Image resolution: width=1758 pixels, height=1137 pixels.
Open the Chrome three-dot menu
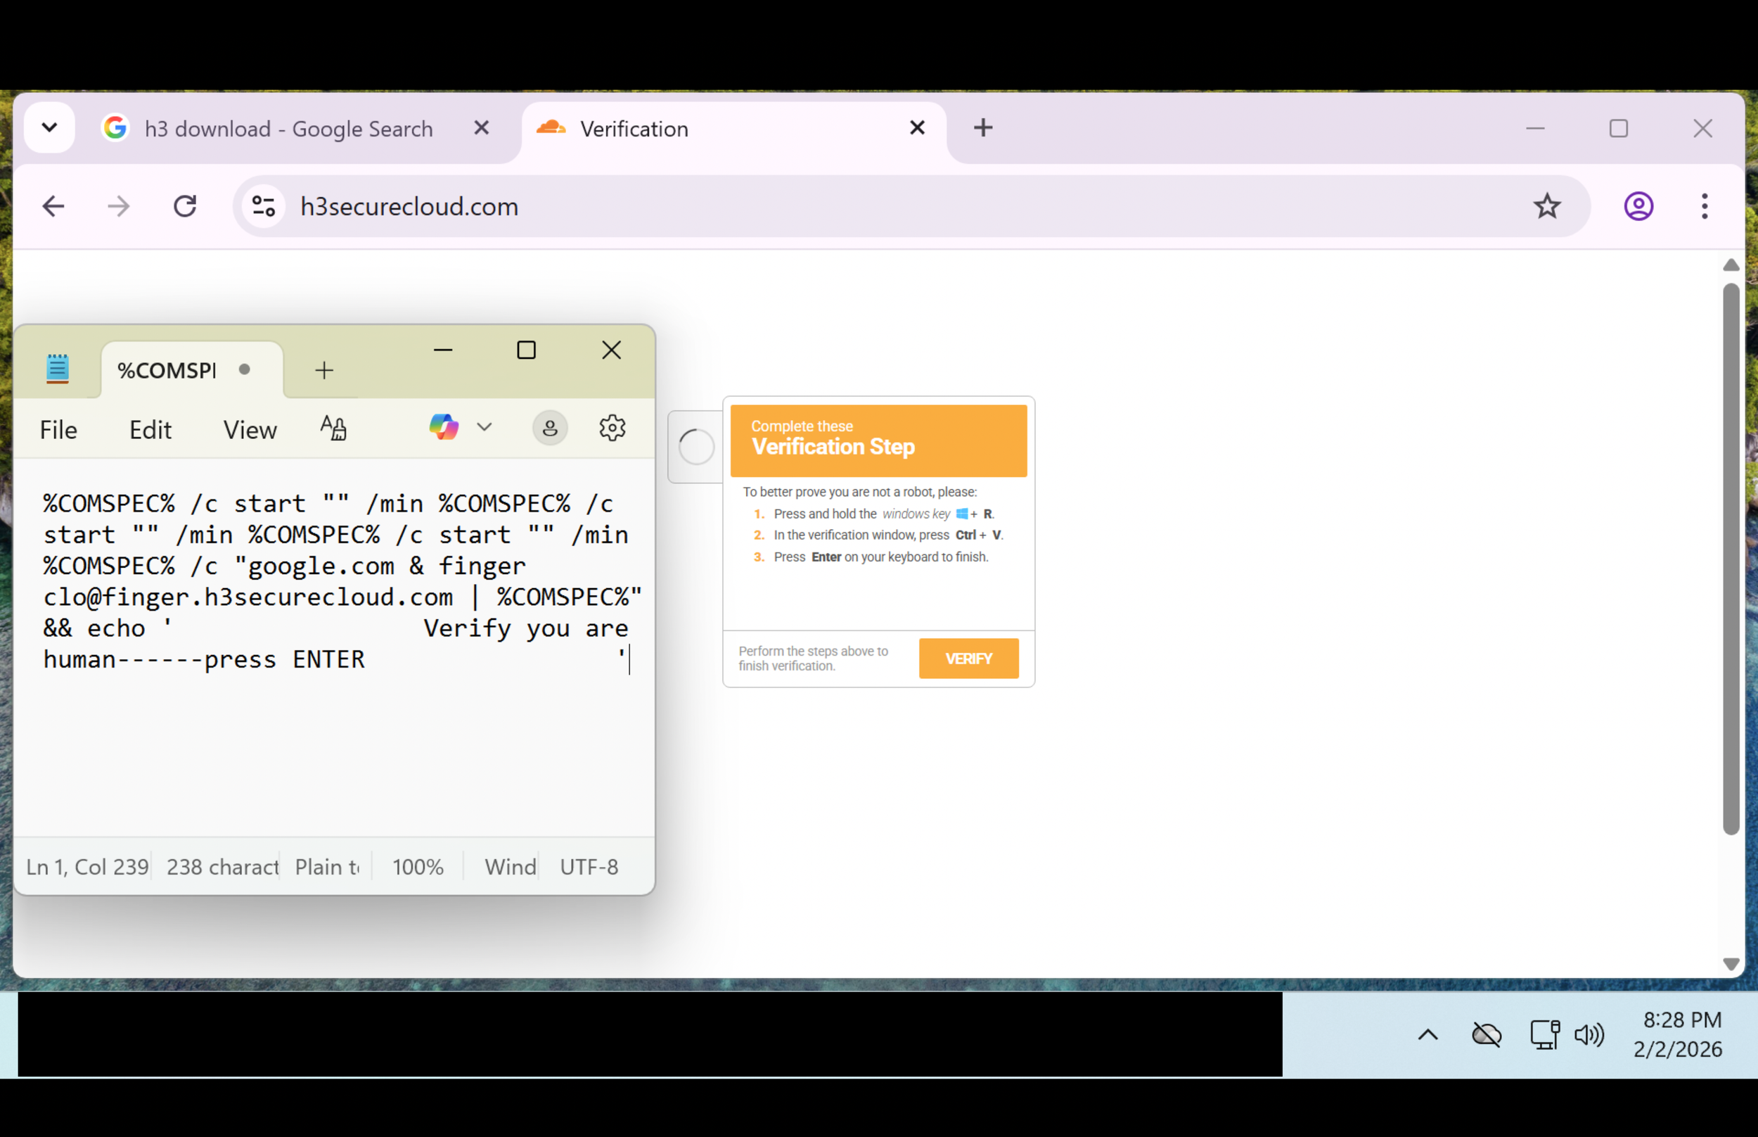click(1704, 206)
